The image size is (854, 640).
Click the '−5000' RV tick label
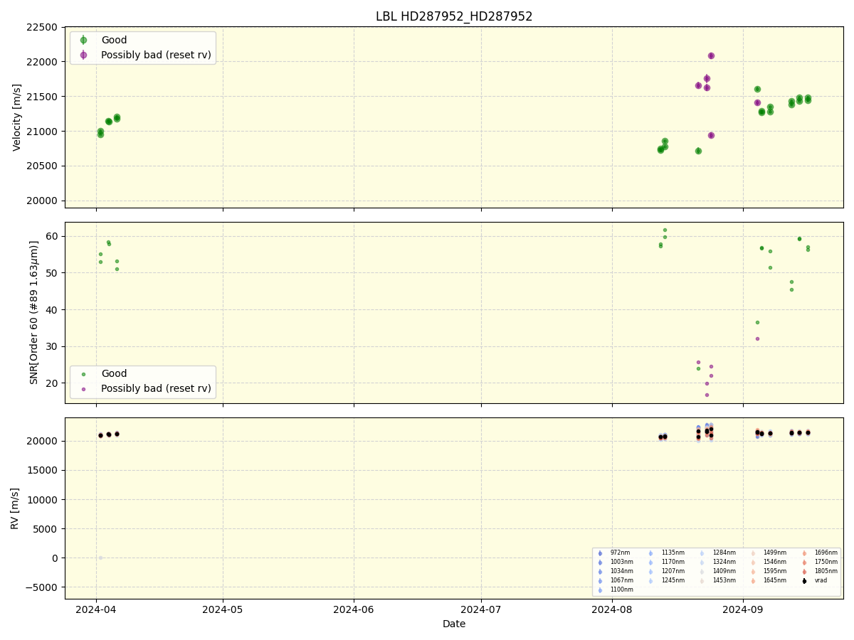[41, 587]
